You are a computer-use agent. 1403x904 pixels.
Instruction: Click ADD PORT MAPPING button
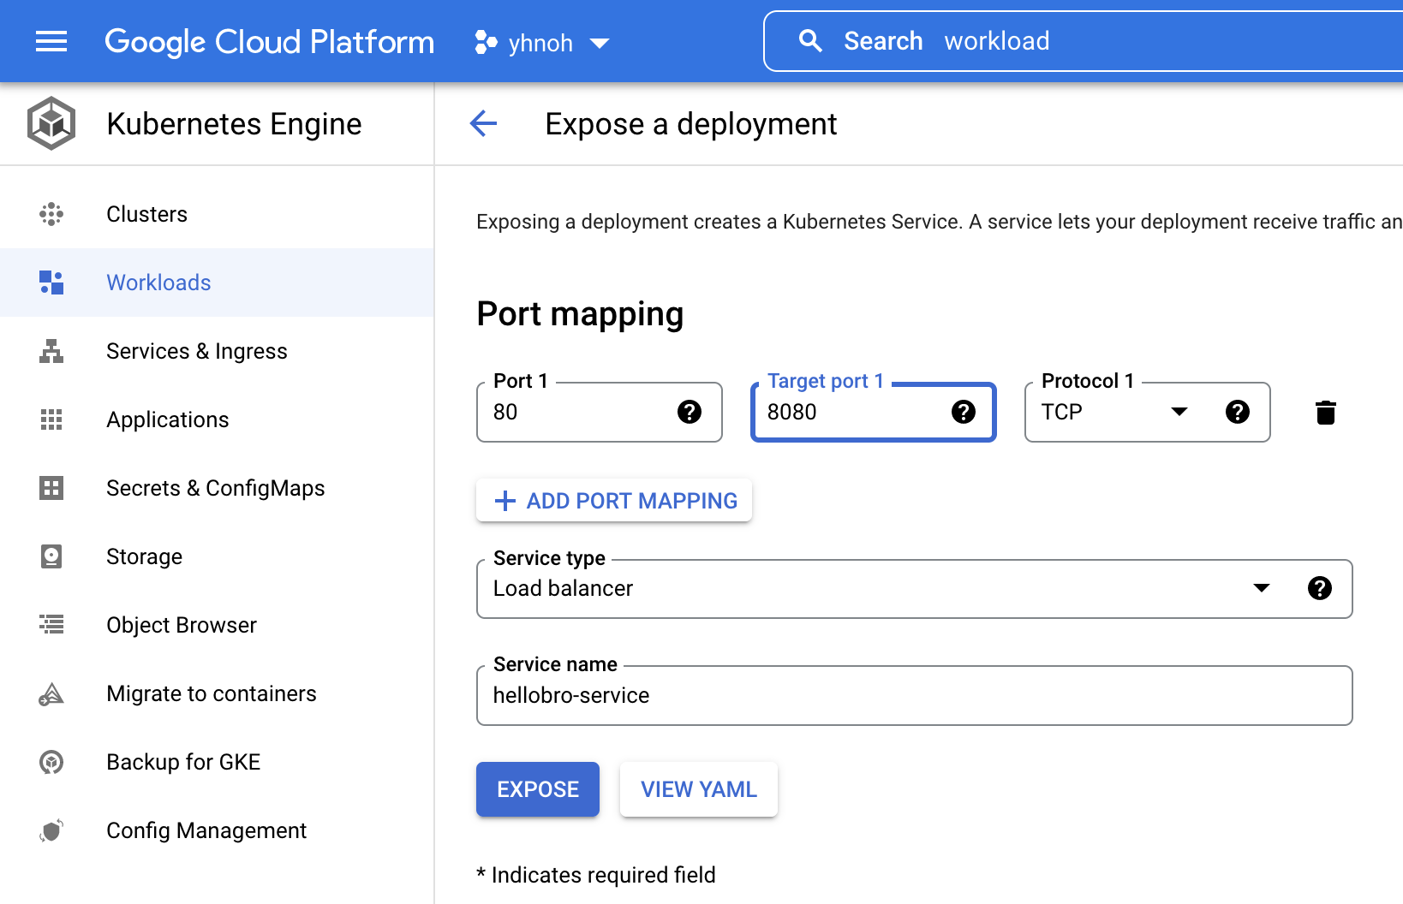614,500
